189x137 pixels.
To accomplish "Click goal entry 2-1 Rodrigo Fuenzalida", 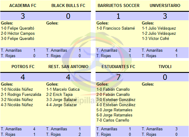I will point(21,95).
